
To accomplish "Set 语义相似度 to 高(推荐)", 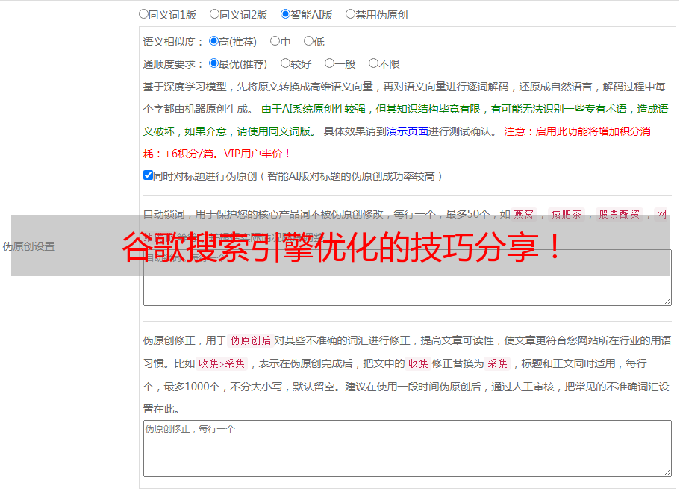I will point(213,41).
